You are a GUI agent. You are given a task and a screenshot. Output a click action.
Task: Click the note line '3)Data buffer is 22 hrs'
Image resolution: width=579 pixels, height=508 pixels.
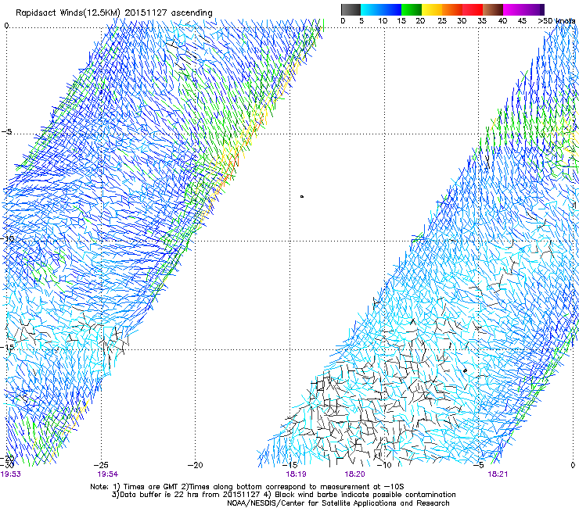[283, 495]
